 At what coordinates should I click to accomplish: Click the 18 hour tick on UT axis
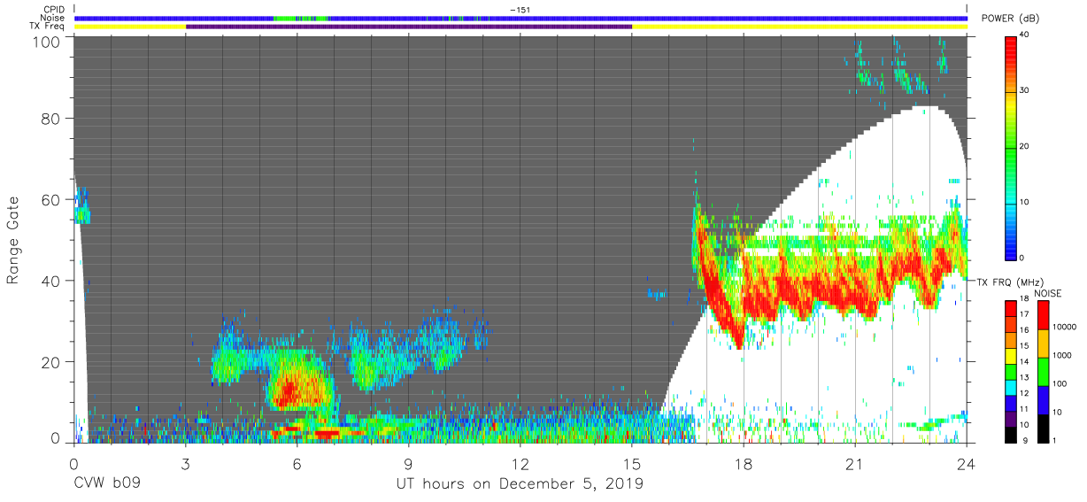tap(744, 463)
